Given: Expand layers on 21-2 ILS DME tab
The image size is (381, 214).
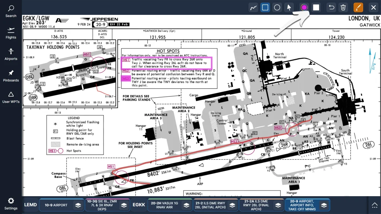Looking at the screenshot, I should tap(232, 205).
